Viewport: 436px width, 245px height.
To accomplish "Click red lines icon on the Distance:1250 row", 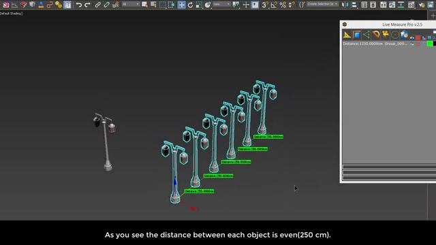I will click(x=418, y=44).
